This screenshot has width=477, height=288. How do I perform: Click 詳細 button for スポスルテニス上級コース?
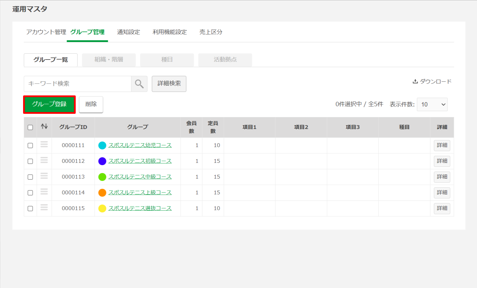pyautogui.click(x=442, y=193)
